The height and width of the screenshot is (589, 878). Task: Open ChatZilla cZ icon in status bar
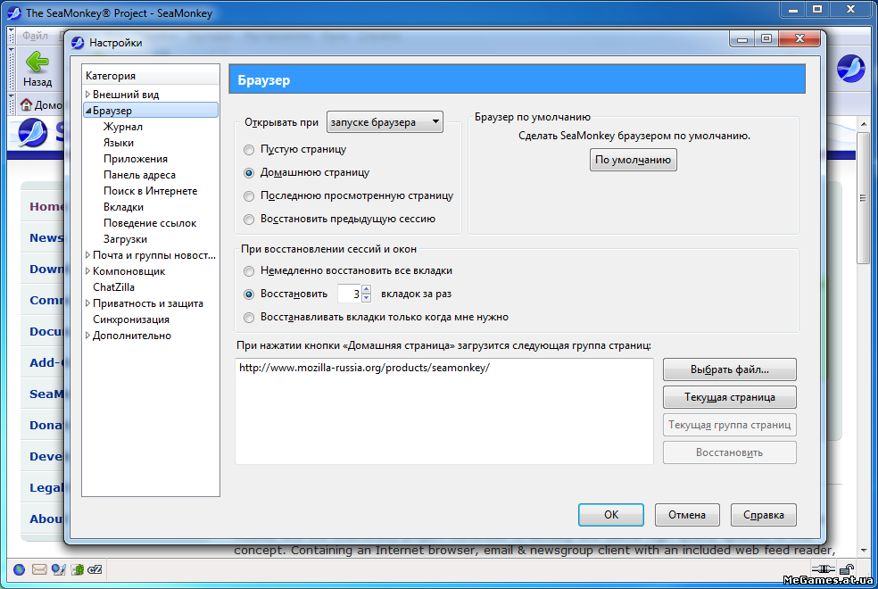click(95, 570)
